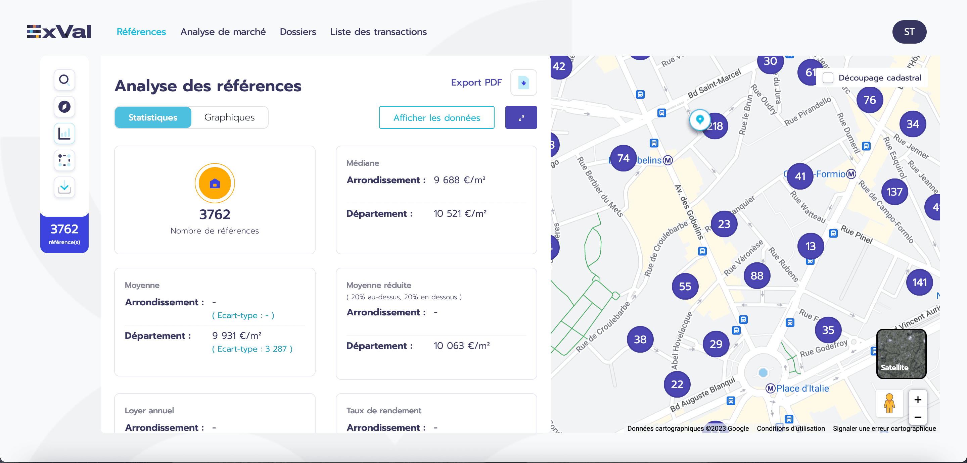The height and width of the screenshot is (463, 967).
Task: Click Conditions d'utilisation map link
Action: pos(791,428)
